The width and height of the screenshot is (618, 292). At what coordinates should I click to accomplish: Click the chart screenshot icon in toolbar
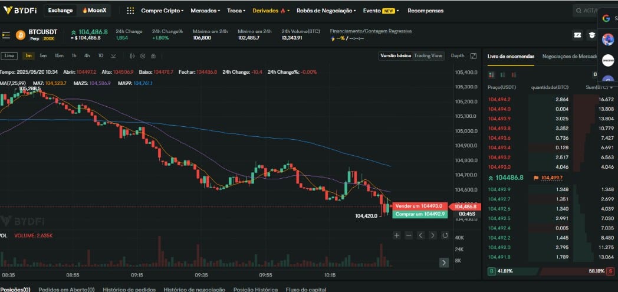153,56
